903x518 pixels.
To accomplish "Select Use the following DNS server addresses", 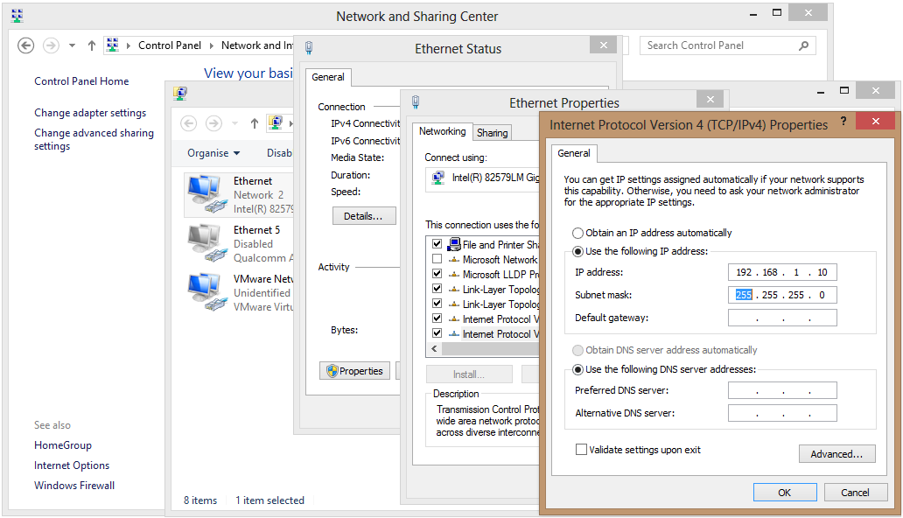I will [577, 369].
